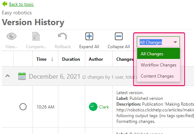This screenshot has height=134, width=194.
Task: Sort by the Time column header
Action: click(45, 59)
